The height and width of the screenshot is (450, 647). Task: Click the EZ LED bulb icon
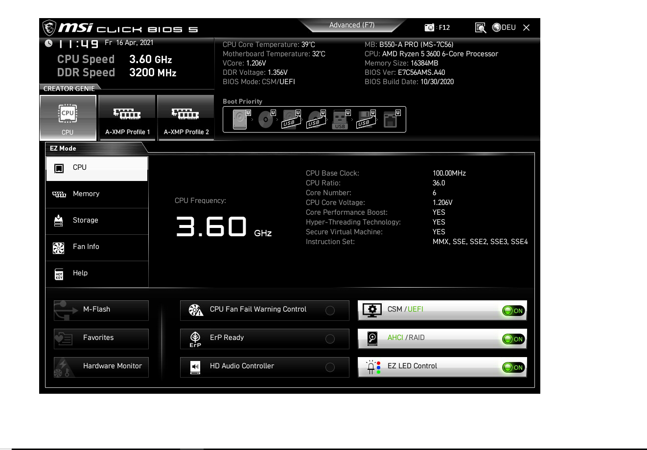pos(373,367)
